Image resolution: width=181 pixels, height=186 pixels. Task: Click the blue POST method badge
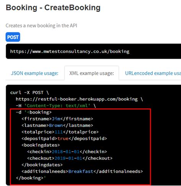click(13, 37)
